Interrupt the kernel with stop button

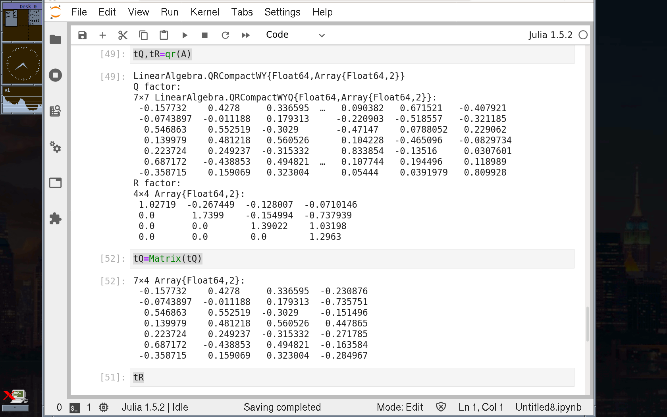pos(205,35)
